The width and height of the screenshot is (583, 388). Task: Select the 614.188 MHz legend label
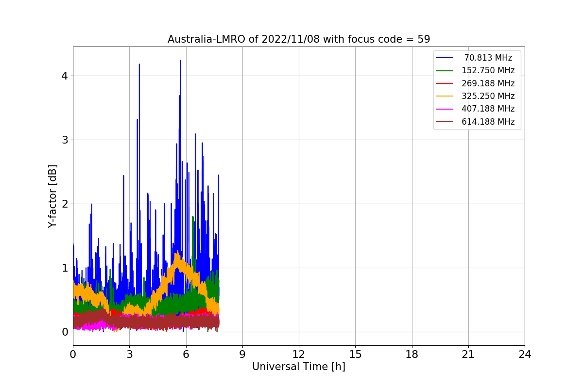pyautogui.click(x=488, y=122)
